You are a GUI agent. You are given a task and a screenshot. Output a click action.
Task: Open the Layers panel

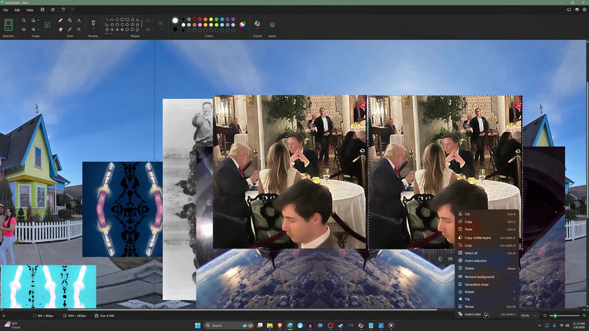pos(272,25)
